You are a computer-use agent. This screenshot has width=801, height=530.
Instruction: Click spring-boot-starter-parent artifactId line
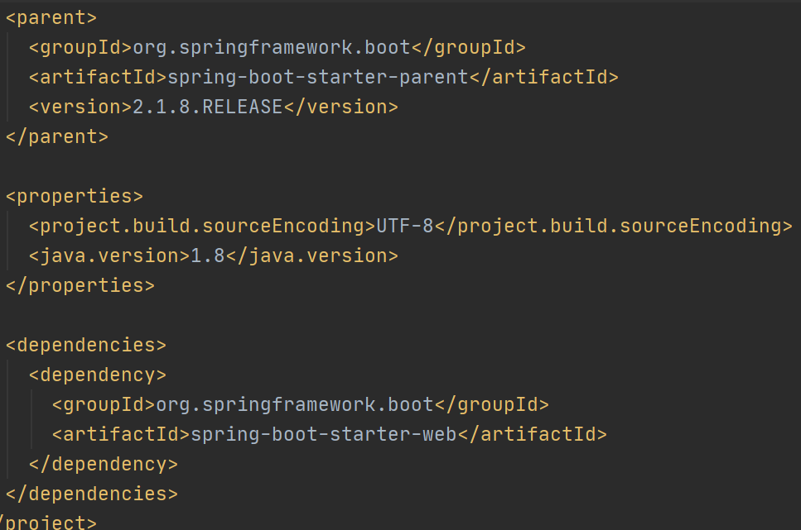323,78
